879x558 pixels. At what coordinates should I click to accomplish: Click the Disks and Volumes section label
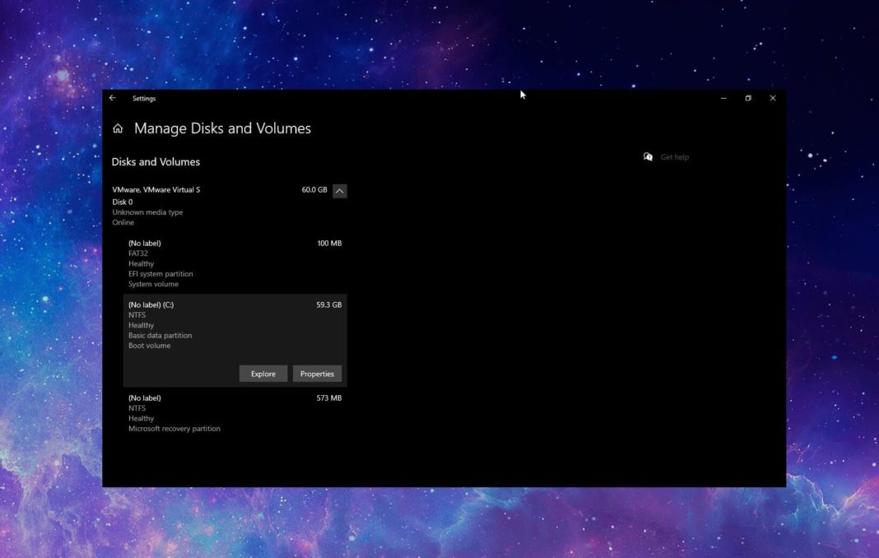[x=156, y=161]
